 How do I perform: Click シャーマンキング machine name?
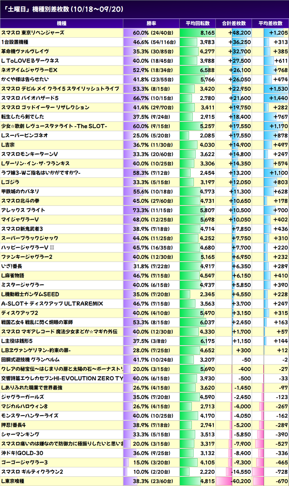[20, 434]
